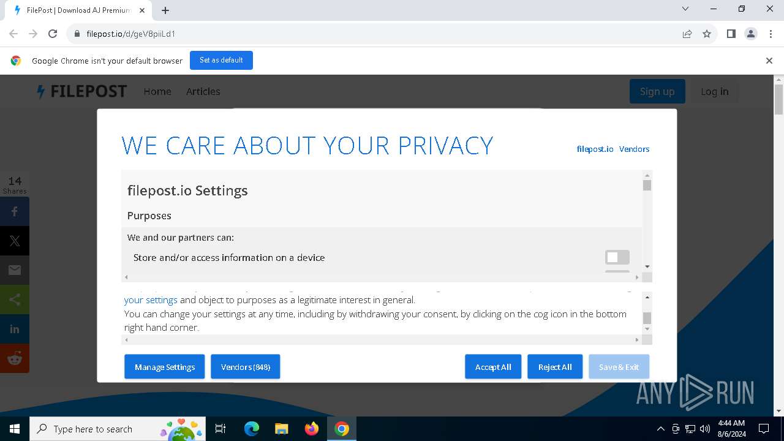
Task: Open Chrome side panel icon
Action: (731, 34)
